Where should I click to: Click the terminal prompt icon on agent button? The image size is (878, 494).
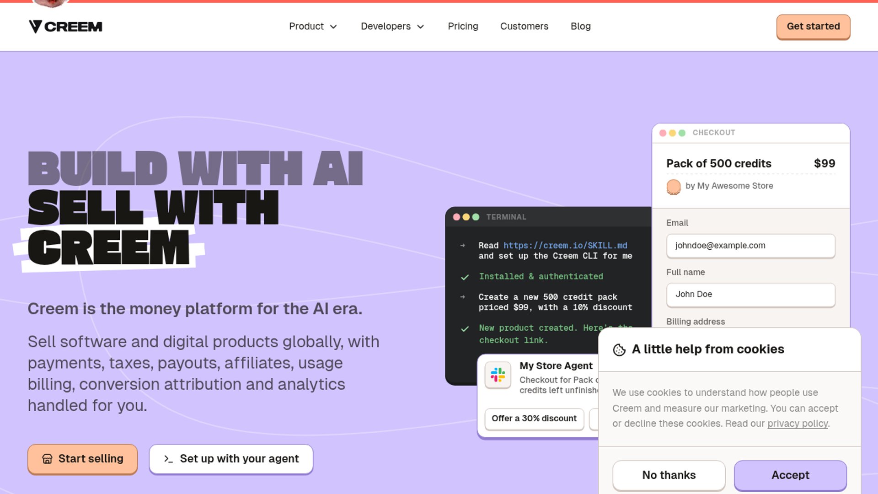tap(168, 459)
